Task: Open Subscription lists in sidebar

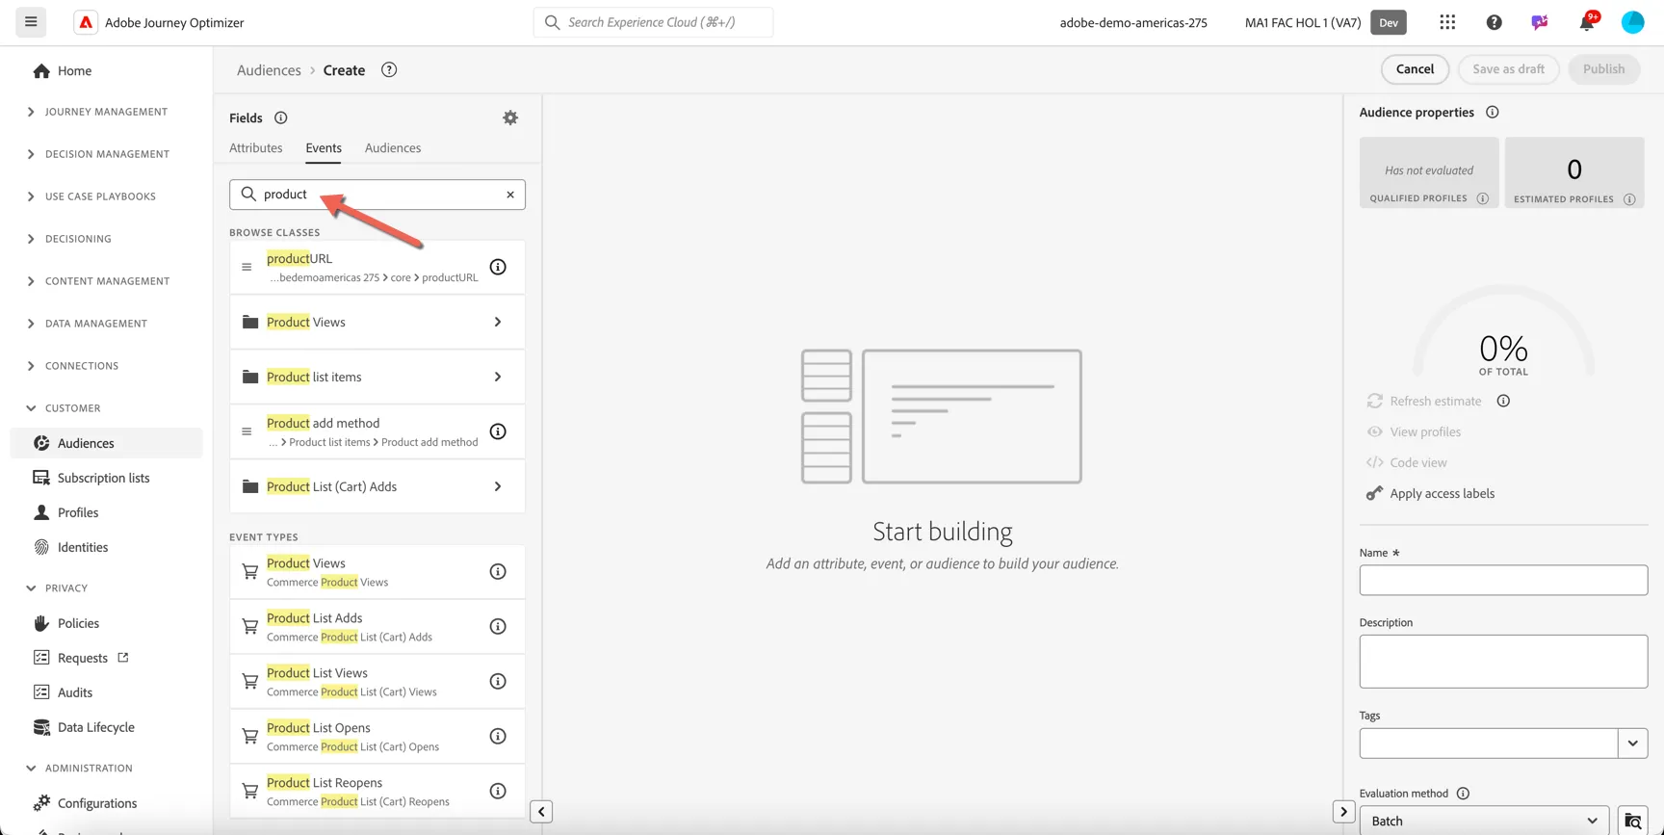Action: coord(103,478)
